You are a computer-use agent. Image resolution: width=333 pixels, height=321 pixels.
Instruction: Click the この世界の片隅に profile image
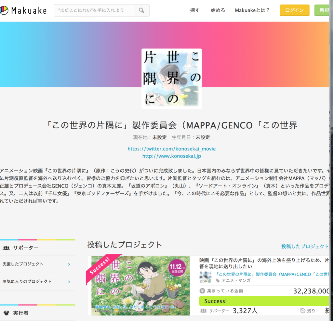coord(172,79)
